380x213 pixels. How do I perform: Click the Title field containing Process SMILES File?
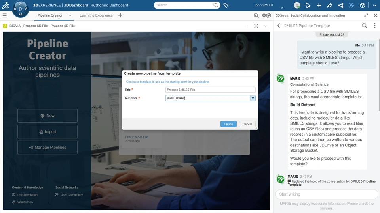pyautogui.click(x=210, y=90)
